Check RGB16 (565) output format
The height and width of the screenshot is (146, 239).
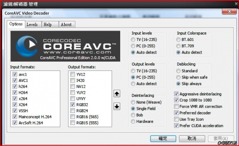point(72,117)
